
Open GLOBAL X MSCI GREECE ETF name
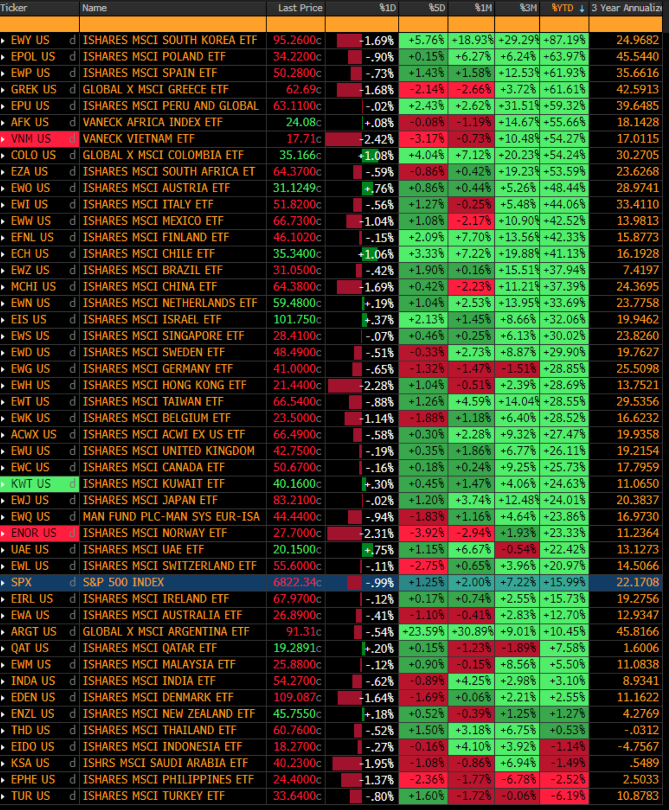click(156, 89)
